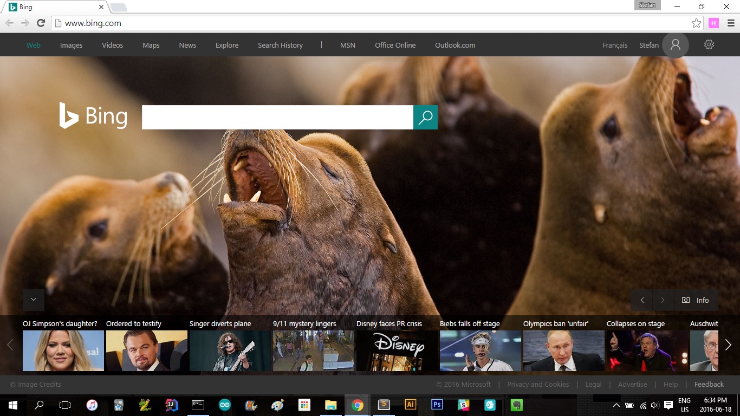The width and height of the screenshot is (740, 416).
Task: Open File Explorer from taskbar
Action: tap(330, 405)
